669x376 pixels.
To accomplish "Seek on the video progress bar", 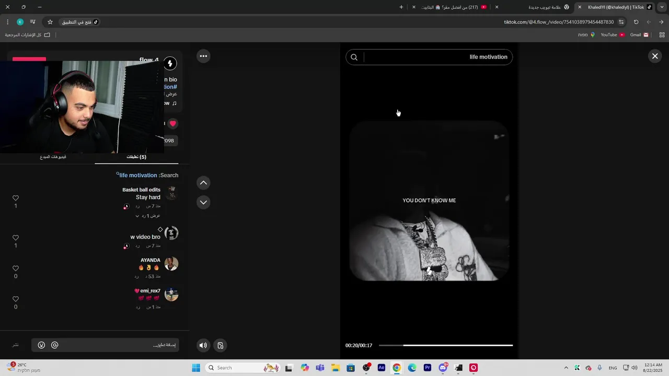I will point(446,345).
